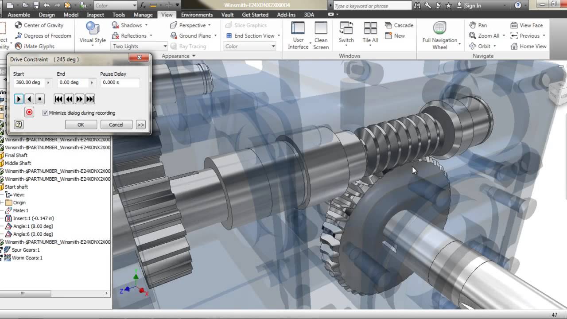Open the Shadows dropdown arrow
The width and height of the screenshot is (567, 319).
tap(147, 25)
